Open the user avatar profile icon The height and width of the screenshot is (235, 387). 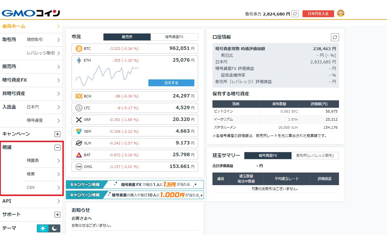tap(341, 13)
